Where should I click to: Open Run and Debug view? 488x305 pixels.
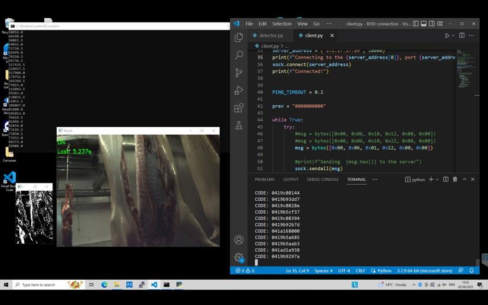coord(239,91)
